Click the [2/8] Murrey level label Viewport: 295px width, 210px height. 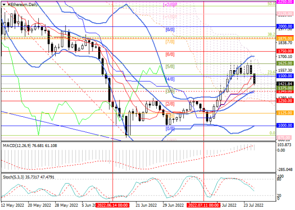[170, 104]
